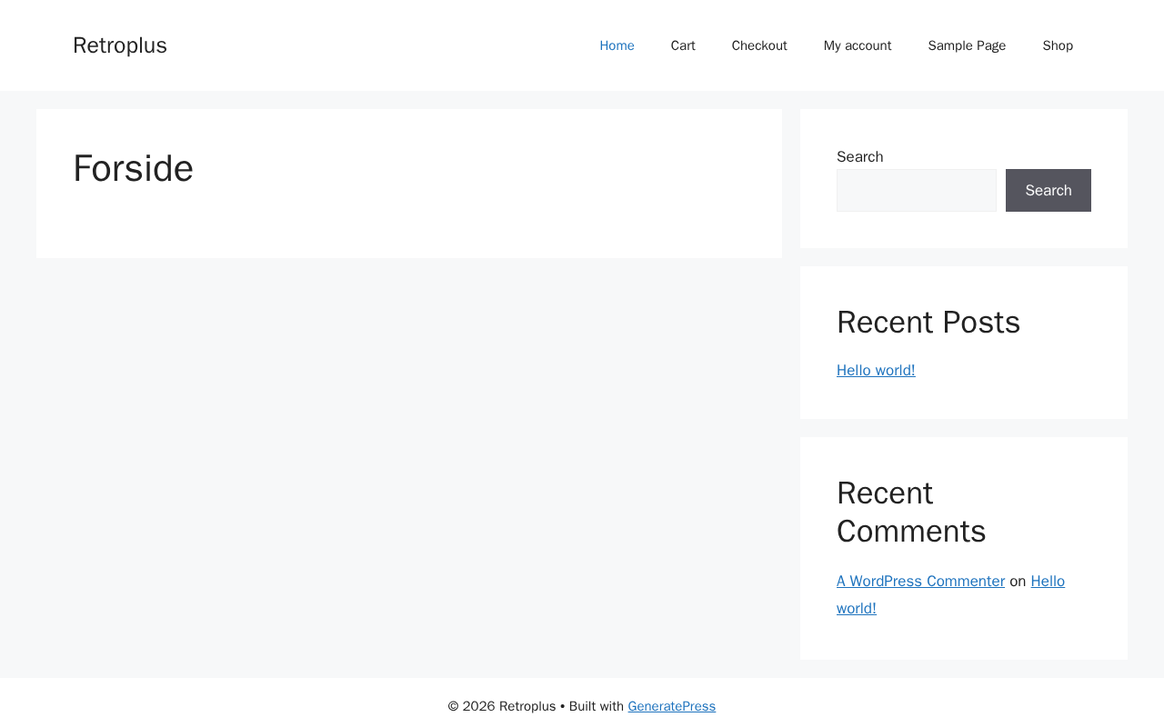Follow the GeneratePress footer link
This screenshot has height=727, width=1164.
[x=672, y=706]
